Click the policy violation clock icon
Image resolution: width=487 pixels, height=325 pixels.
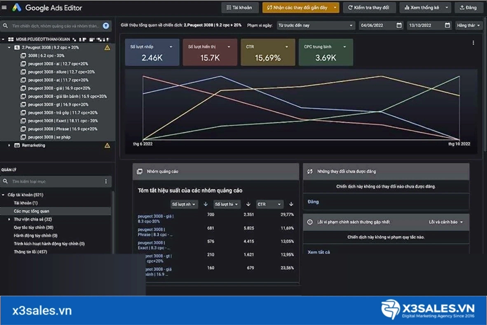pos(310,222)
